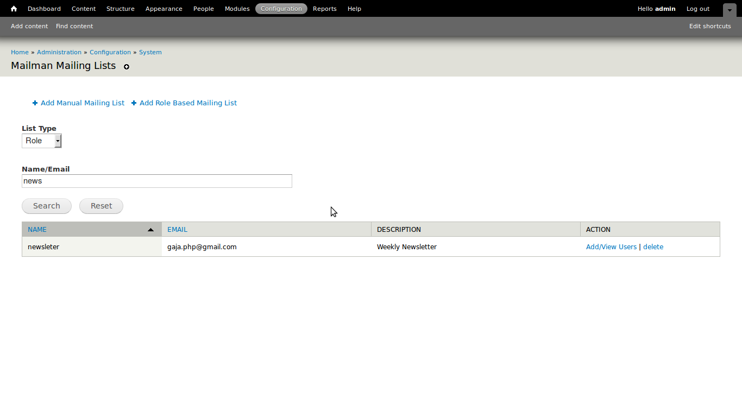Open the People menu

204,9
